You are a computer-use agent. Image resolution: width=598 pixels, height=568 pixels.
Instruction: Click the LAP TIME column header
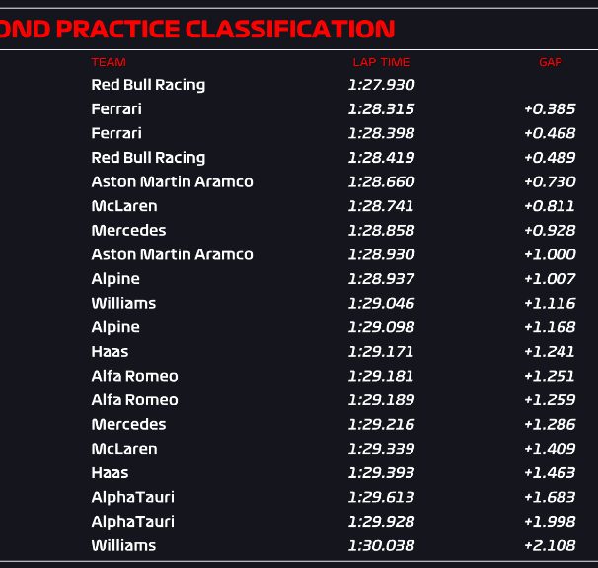pyautogui.click(x=381, y=62)
